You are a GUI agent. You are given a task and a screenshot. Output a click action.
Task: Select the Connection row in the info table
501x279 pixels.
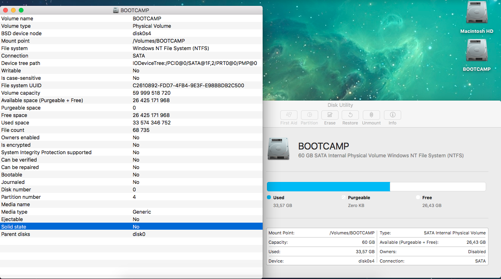coord(131,56)
